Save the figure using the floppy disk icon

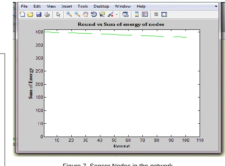point(39,15)
